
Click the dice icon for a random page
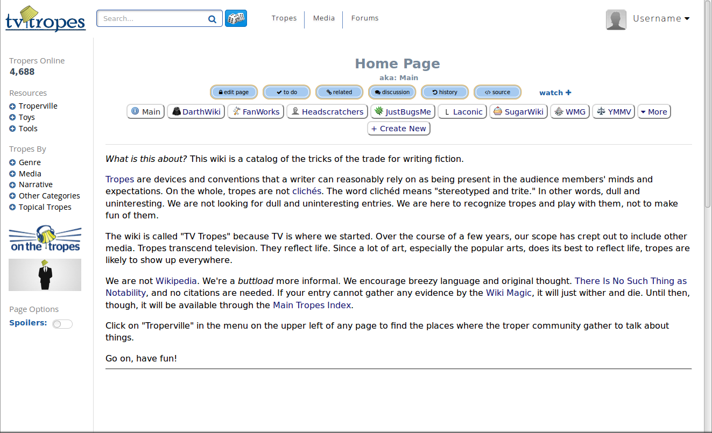pyautogui.click(x=236, y=18)
